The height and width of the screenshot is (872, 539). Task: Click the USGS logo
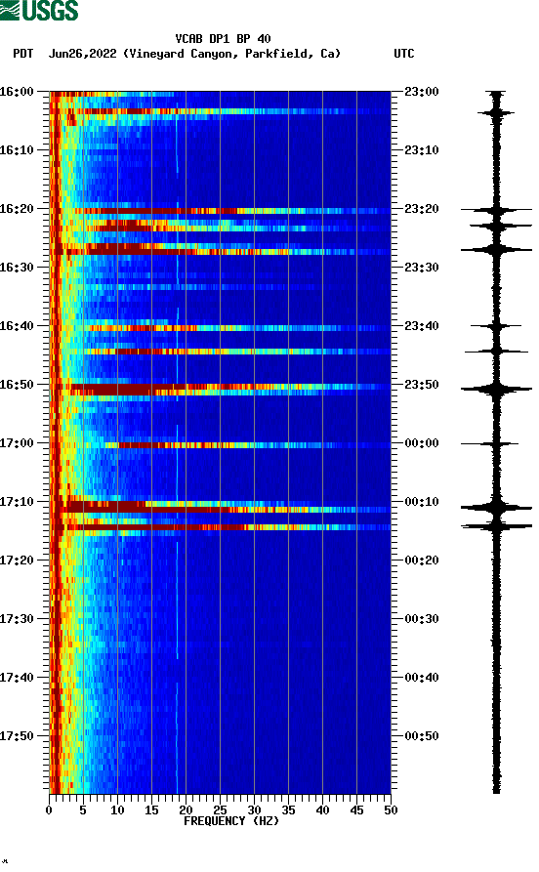[39, 10]
